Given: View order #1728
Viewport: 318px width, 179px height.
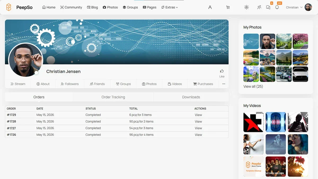Looking at the screenshot, I should coord(198,121).
